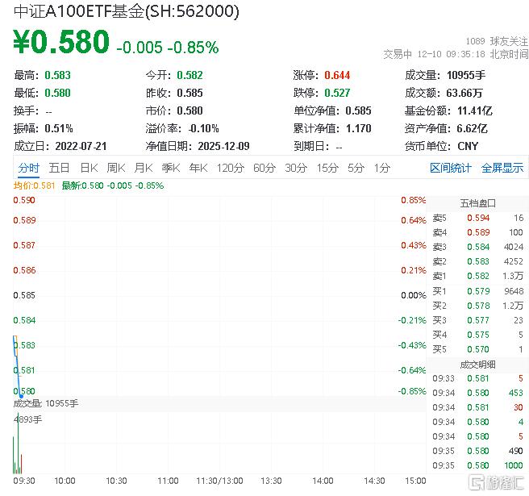Click the 最高 value 0.583
This screenshot has width=529, height=496.
pyautogui.click(x=58, y=75)
